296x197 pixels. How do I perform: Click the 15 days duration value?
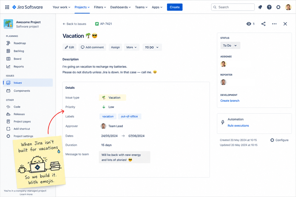coord(106,145)
